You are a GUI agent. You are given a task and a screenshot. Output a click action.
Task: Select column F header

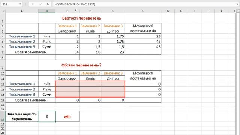(x=143, y=11)
